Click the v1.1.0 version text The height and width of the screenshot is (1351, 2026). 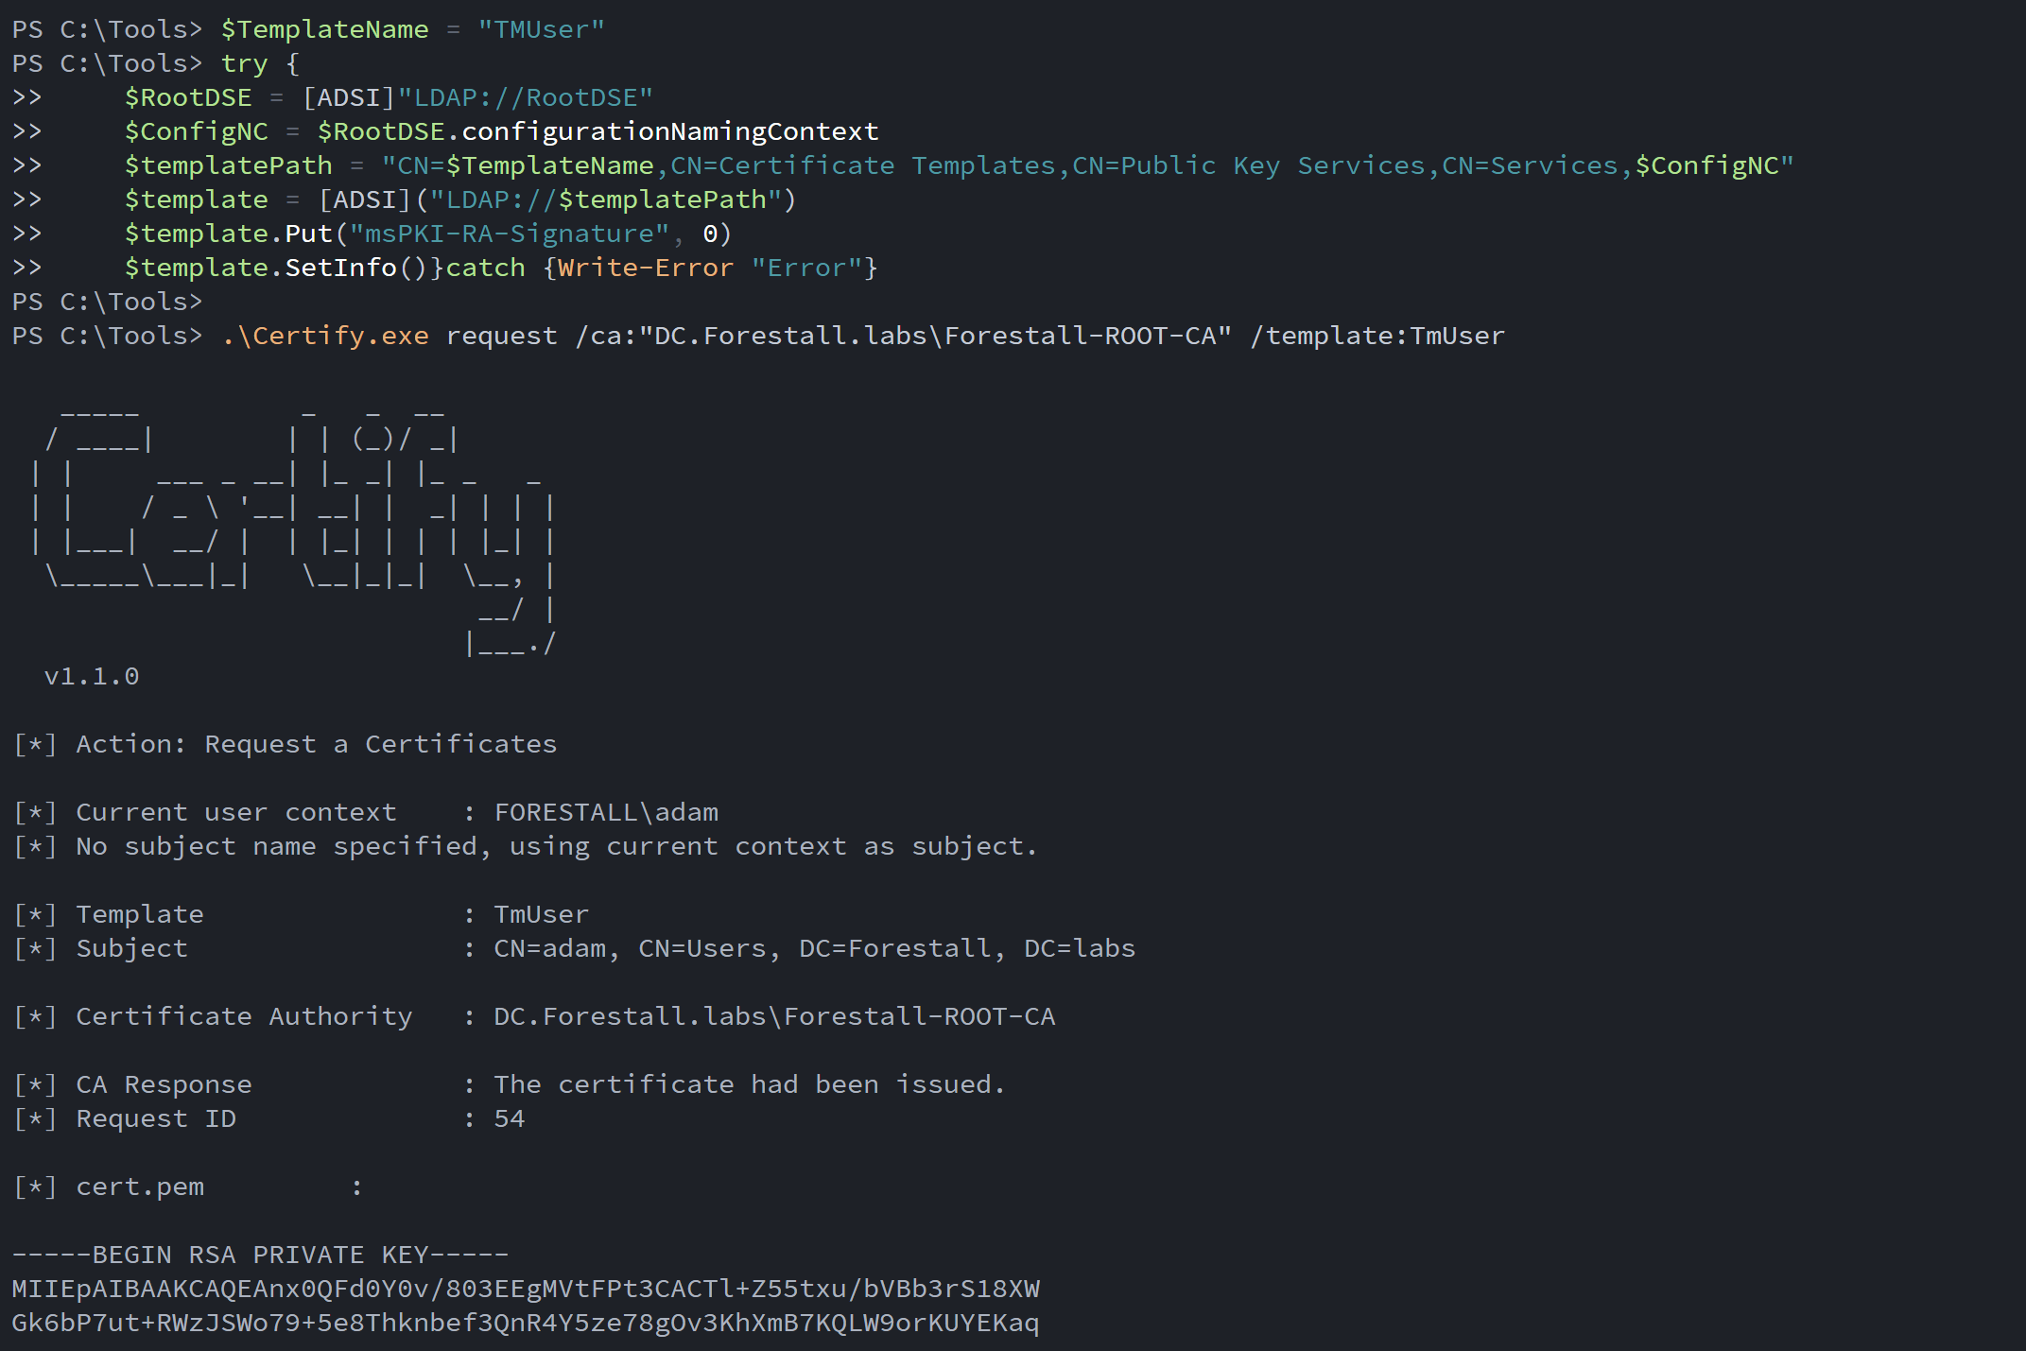92,676
